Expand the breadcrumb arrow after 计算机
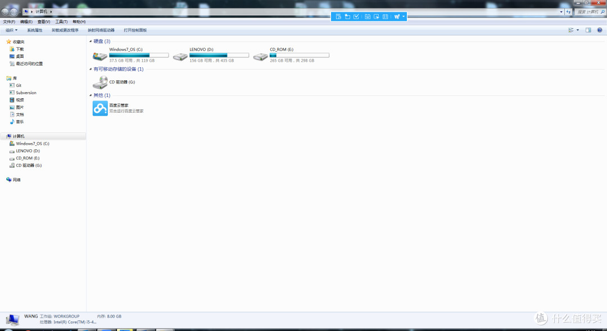 coord(51,12)
